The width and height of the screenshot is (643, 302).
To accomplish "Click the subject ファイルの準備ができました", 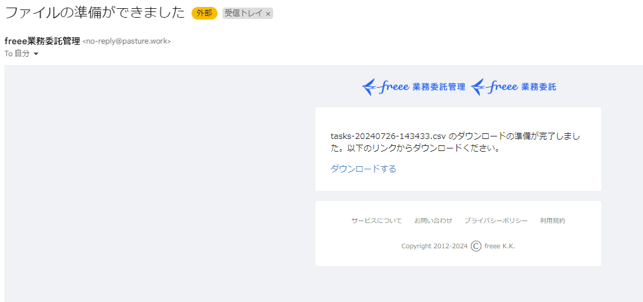I will pos(95,13).
